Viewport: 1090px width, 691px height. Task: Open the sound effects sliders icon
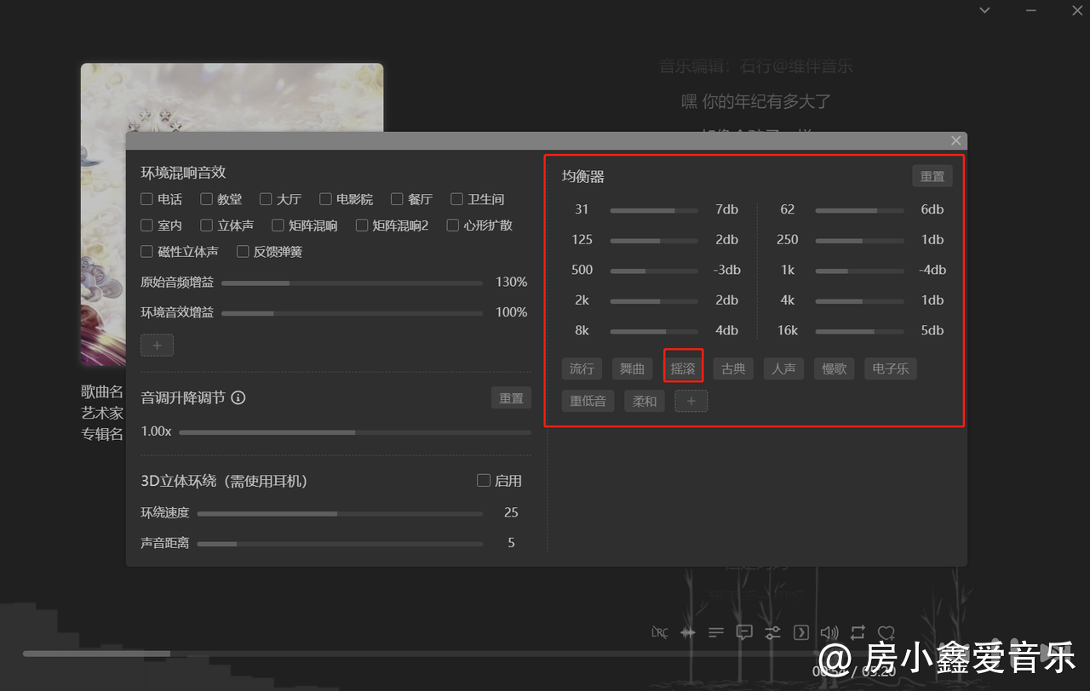point(772,632)
